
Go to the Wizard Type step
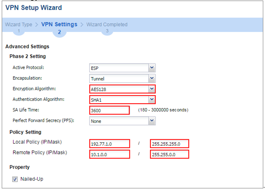point(18,25)
